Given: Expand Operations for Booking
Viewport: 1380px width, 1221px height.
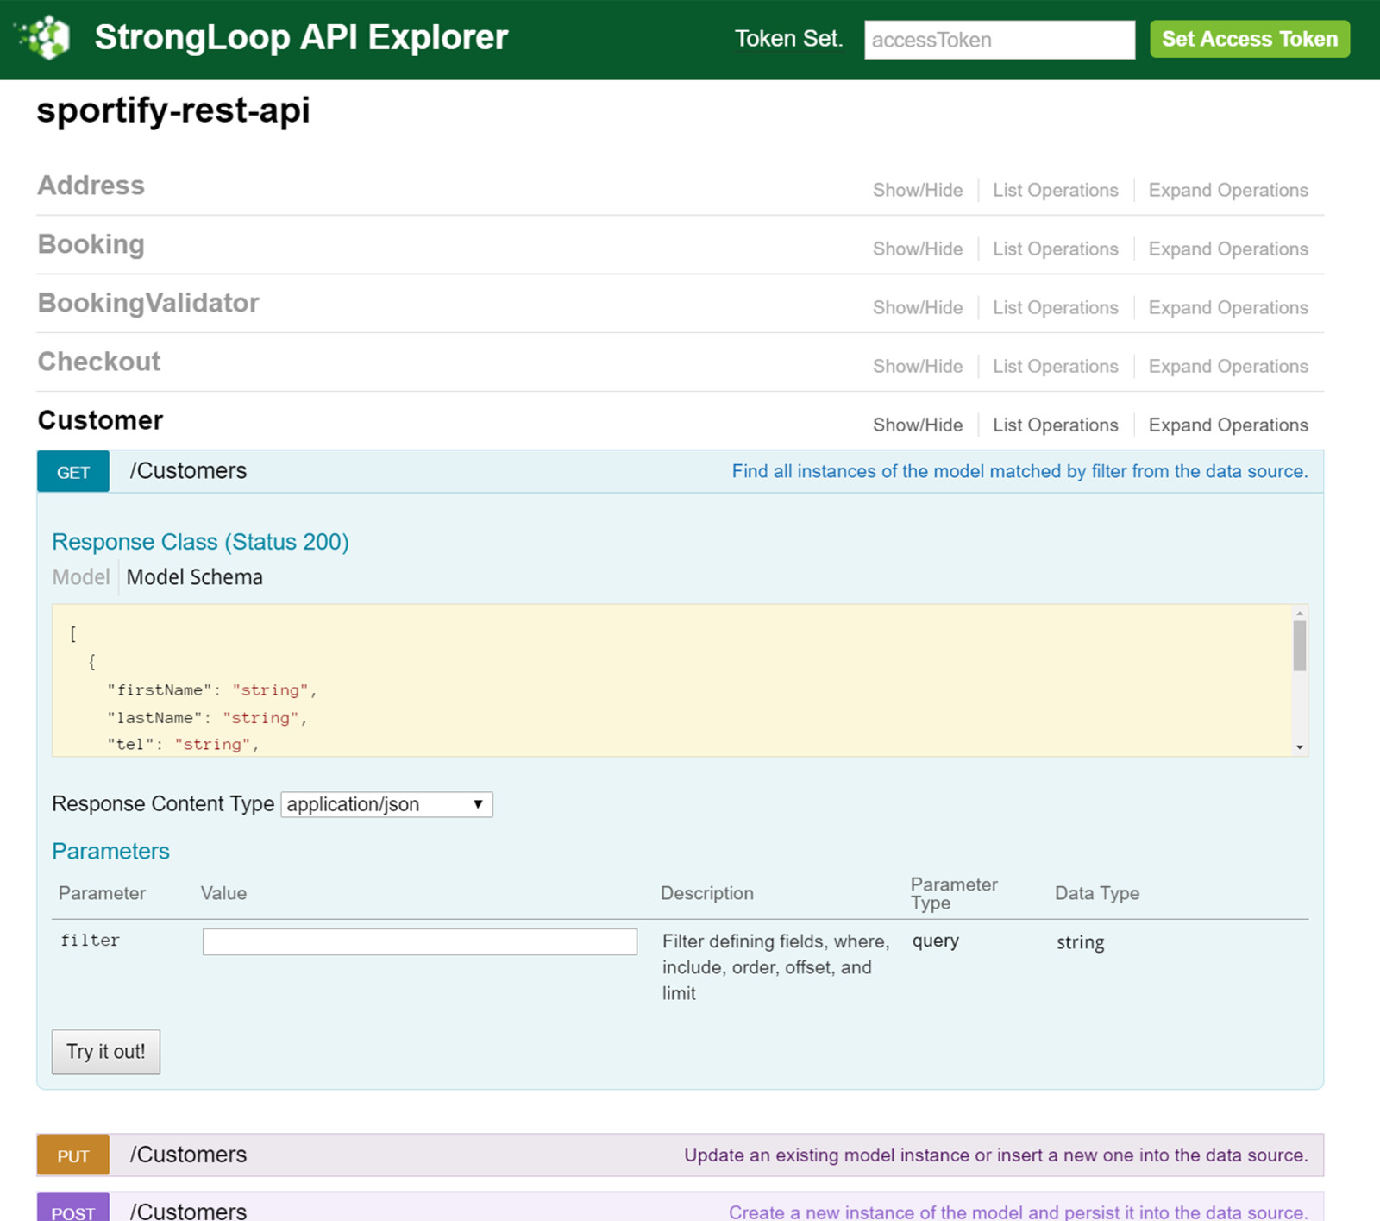Looking at the screenshot, I should tap(1228, 249).
